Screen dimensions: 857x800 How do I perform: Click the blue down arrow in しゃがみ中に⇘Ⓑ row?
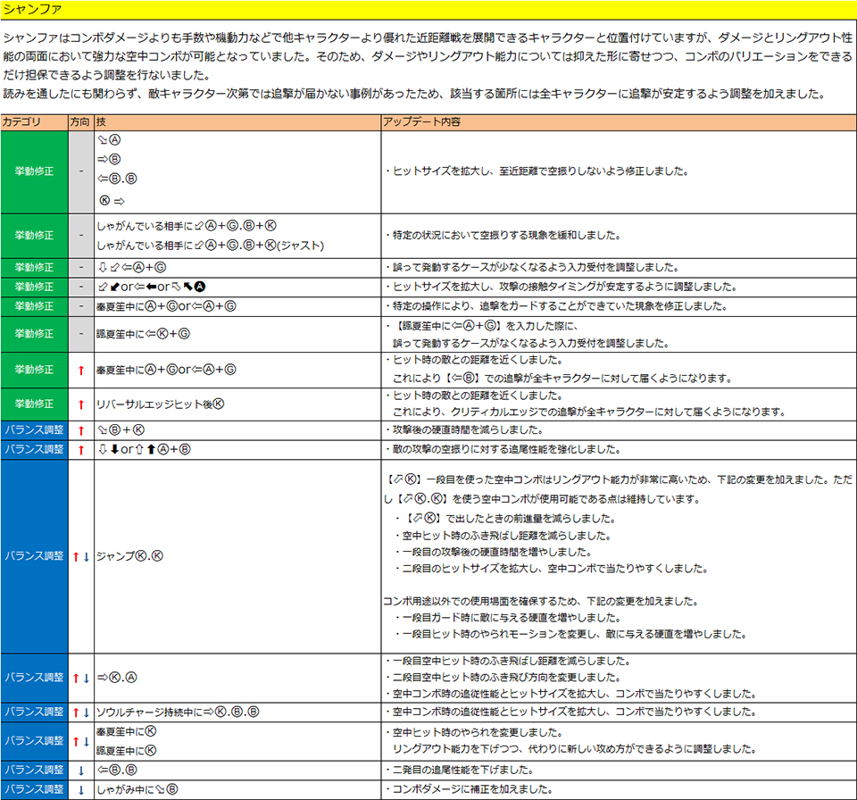pyautogui.click(x=80, y=789)
